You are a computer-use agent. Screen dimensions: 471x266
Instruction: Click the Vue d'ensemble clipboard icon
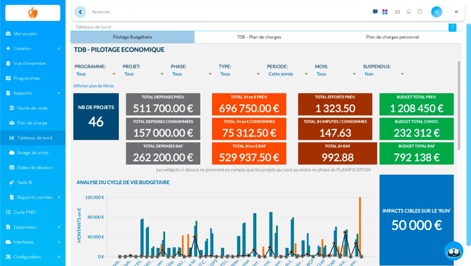(x=9, y=63)
